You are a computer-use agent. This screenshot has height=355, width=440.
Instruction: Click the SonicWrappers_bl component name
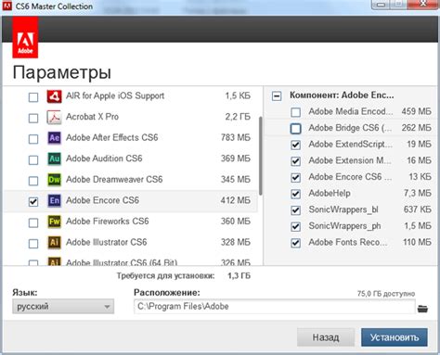pos(343,209)
